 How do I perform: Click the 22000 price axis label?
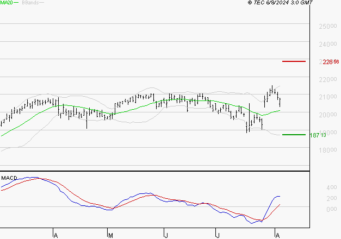pyautogui.click(x=328, y=79)
